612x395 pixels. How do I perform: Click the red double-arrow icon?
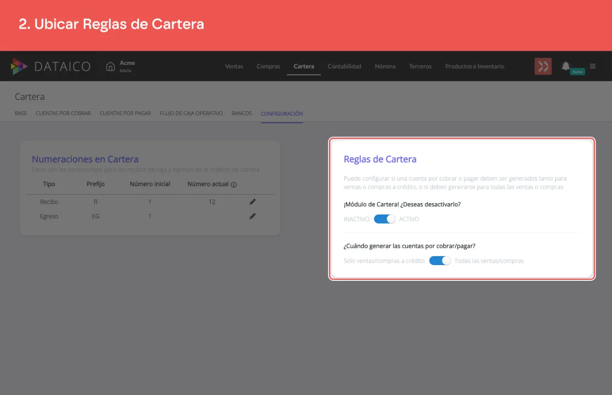[x=543, y=66]
